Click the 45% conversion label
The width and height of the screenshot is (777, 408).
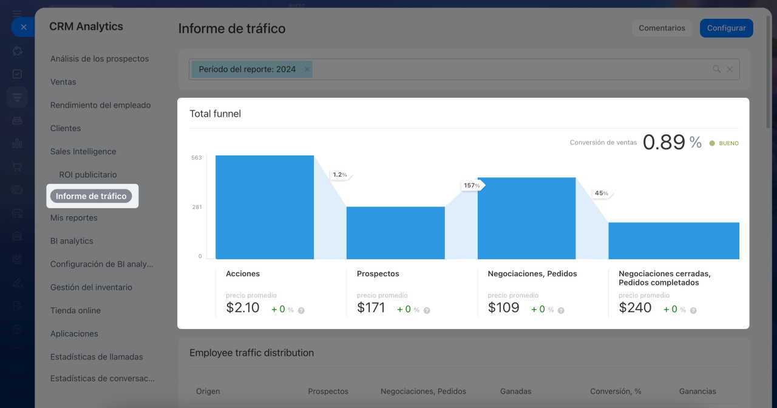(602, 193)
